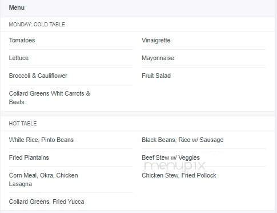
Task: Select the Fried Plantains entry
Action: 29,157
